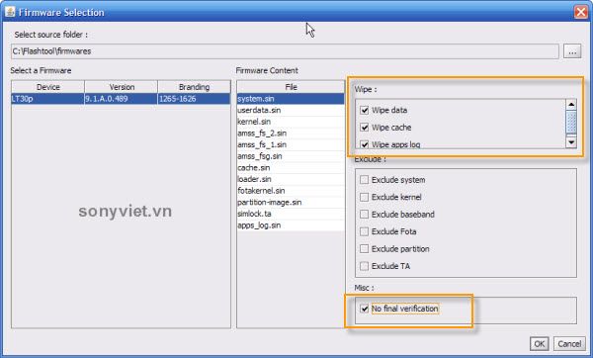Select system.sin in firmware content
The width and height of the screenshot is (593, 358).
291,99
